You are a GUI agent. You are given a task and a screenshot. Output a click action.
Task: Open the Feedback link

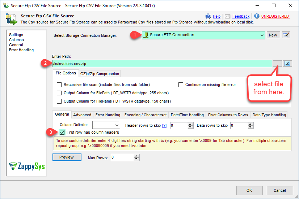coord(241,16)
